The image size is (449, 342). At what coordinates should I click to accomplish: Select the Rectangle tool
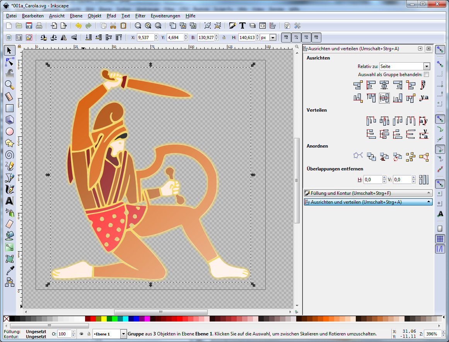pos(10,108)
